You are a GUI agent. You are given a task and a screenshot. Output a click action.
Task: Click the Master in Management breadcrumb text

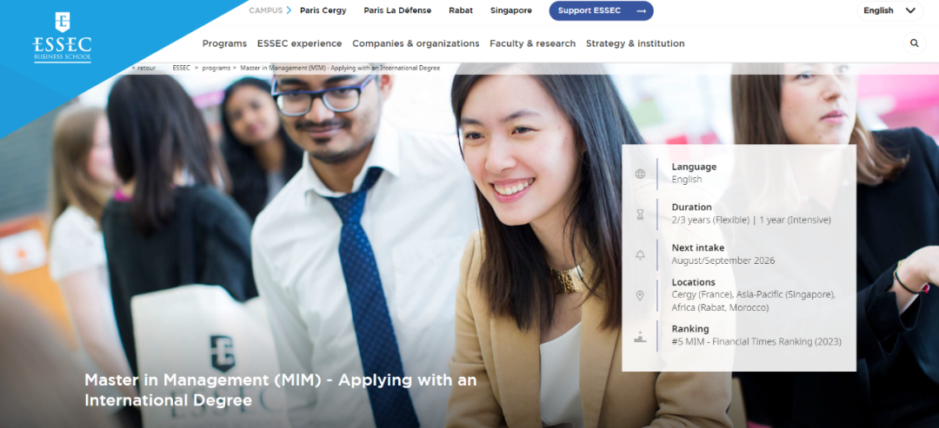click(340, 68)
